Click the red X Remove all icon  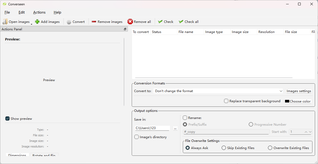(x=130, y=22)
